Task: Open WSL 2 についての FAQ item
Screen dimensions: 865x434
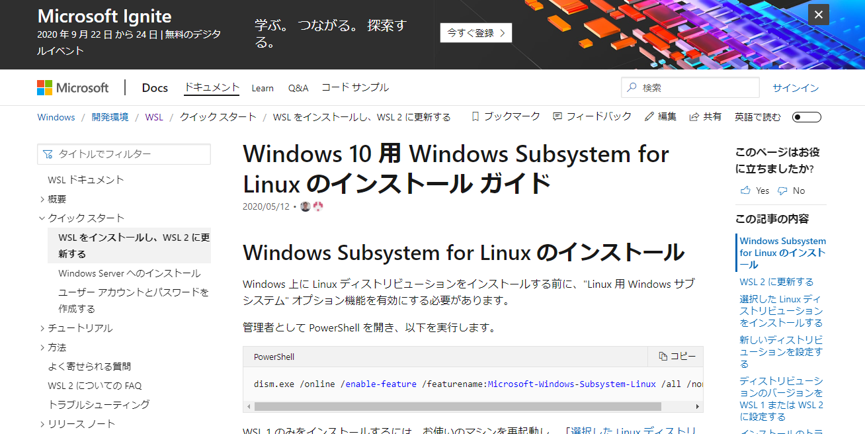Action: 95,386
